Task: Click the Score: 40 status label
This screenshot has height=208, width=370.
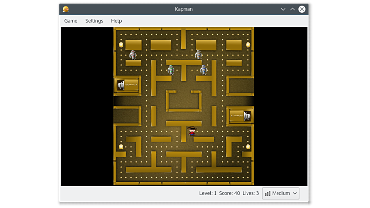Action: pyautogui.click(x=230, y=193)
